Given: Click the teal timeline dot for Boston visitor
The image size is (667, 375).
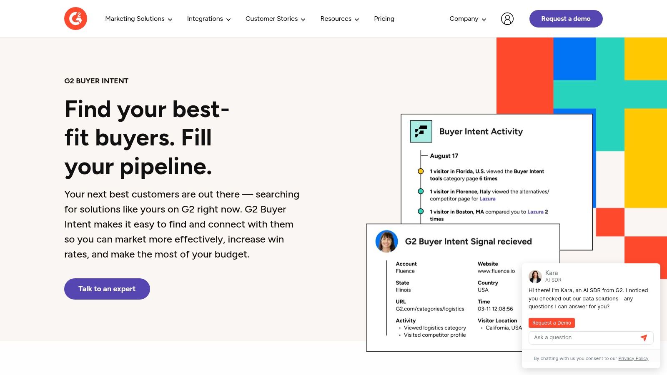Looking at the screenshot, I should (421, 212).
